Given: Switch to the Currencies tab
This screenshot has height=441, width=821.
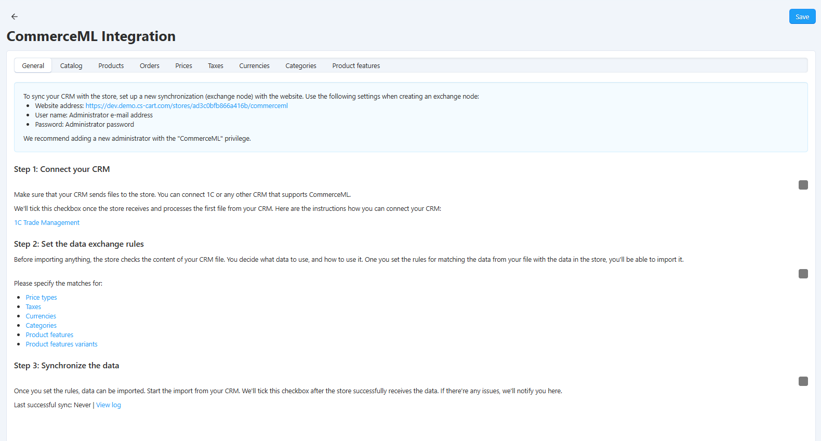Looking at the screenshot, I should pos(255,66).
